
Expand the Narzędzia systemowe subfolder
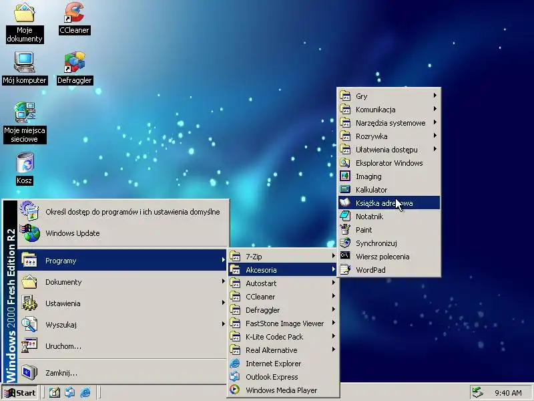[389, 123]
